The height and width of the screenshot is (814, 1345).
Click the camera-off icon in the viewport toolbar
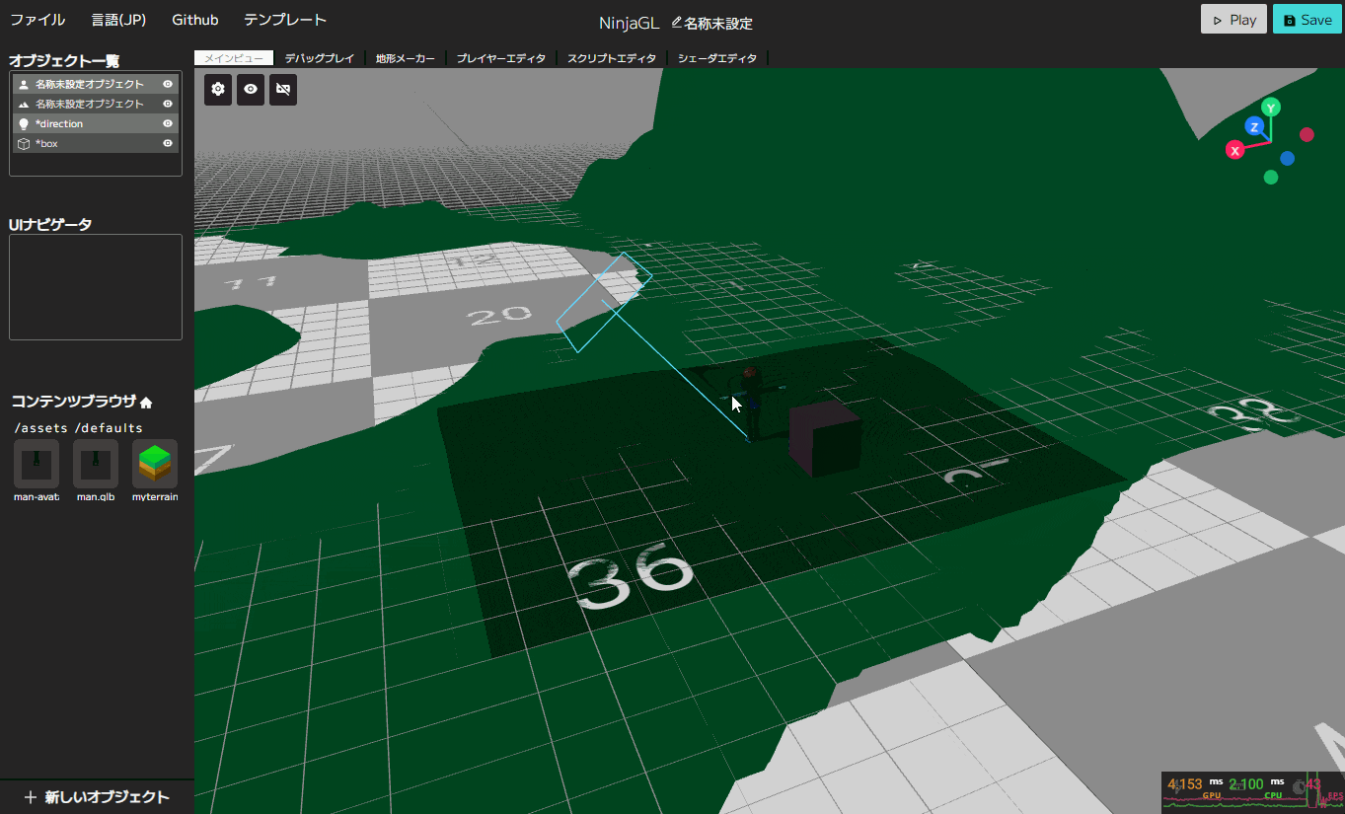(x=283, y=89)
